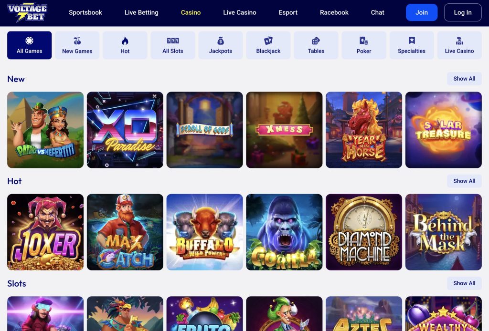Viewport: 489px width, 331px height.
Task: Open the XO Paradise game thumbnail
Action: point(125,130)
